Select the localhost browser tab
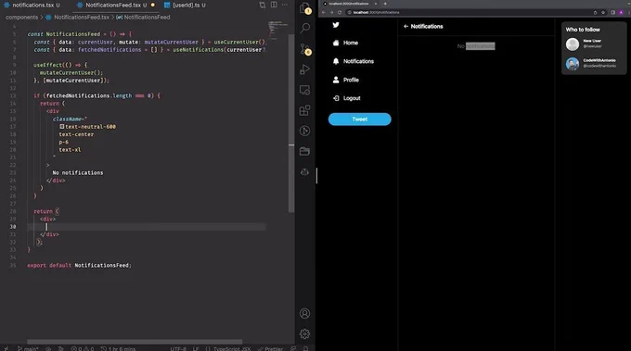The image size is (631, 351). click(x=349, y=4)
